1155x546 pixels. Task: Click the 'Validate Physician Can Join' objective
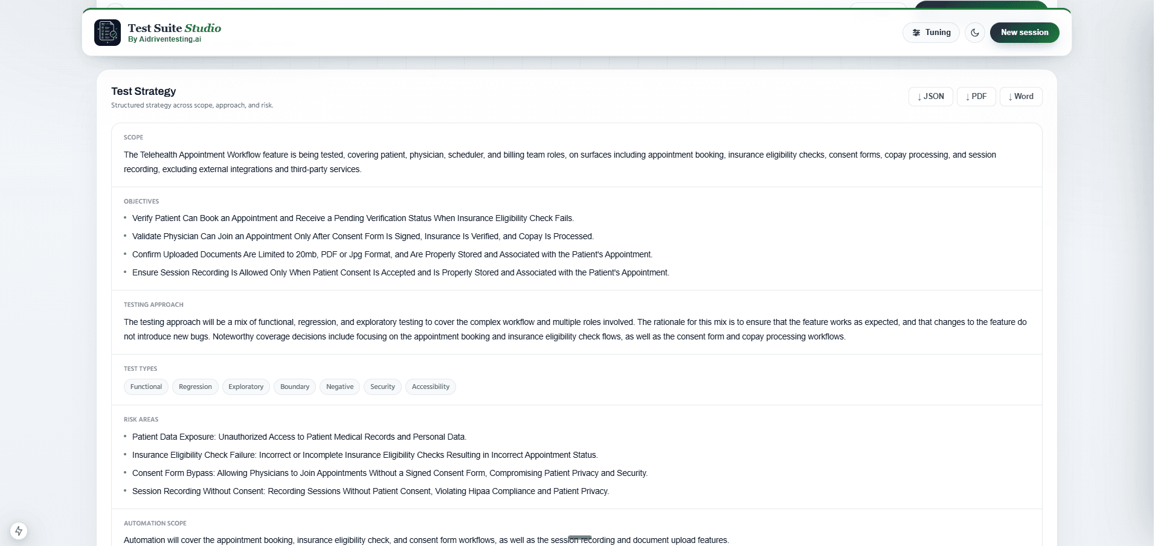(363, 237)
